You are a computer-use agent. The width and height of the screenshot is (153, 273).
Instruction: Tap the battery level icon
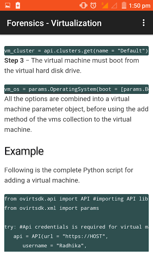(x=124, y=5)
